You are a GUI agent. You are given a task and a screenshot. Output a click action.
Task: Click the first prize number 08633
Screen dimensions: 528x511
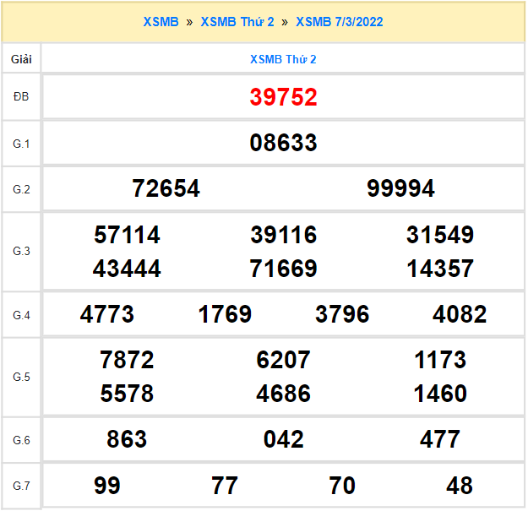(283, 143)
